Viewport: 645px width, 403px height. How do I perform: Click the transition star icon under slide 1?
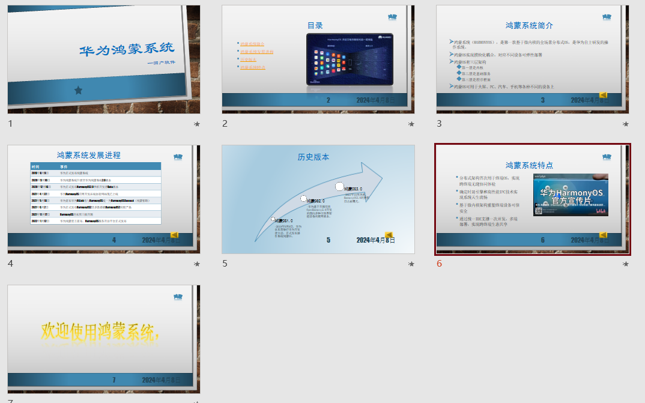[x=197, y=124]
